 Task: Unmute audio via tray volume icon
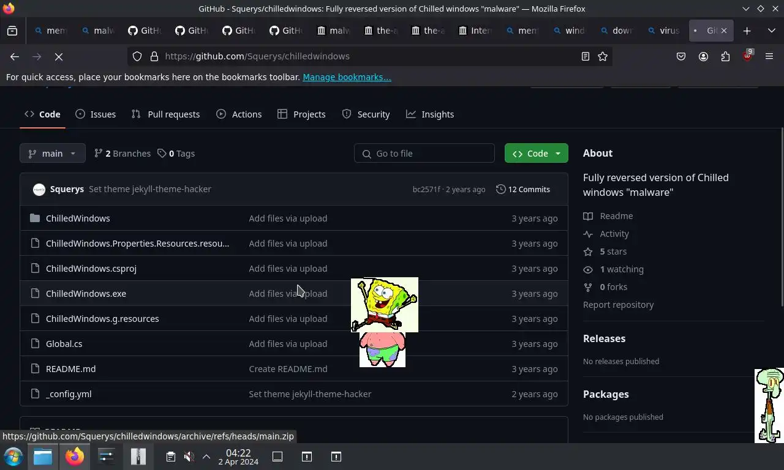point(189,457)
